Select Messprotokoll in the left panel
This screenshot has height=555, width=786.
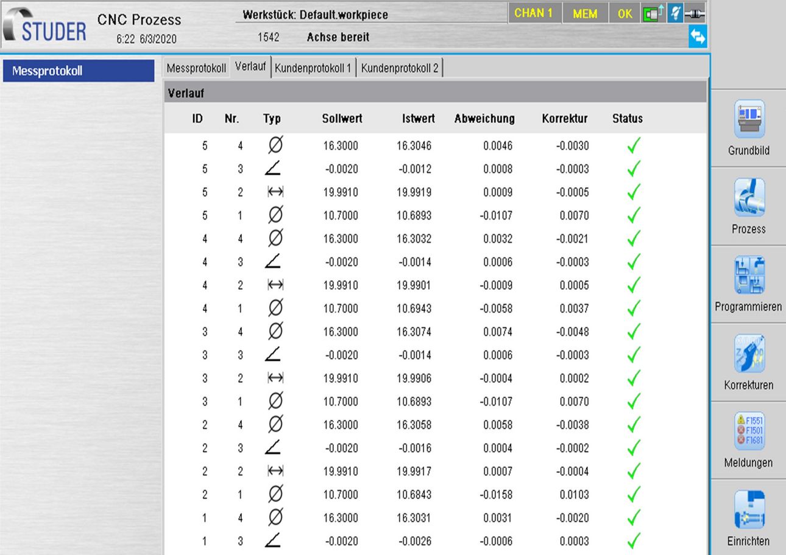point(78,71)
